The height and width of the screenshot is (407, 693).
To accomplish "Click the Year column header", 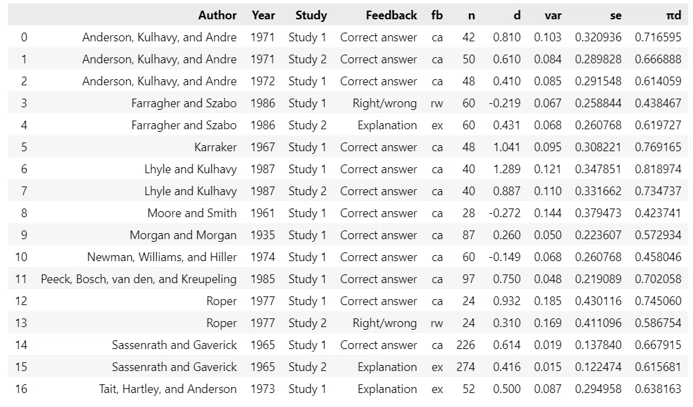I will (x=263, y=15).
